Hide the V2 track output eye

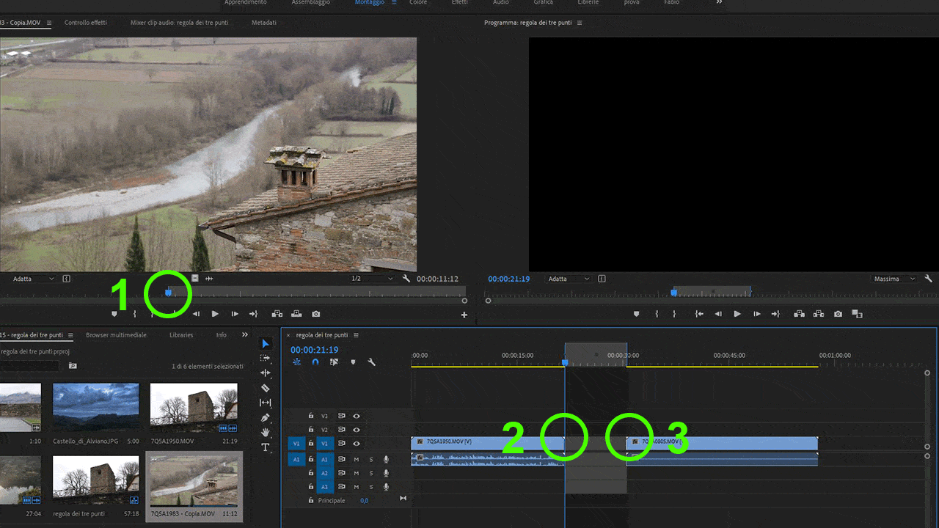coord(356,430)
